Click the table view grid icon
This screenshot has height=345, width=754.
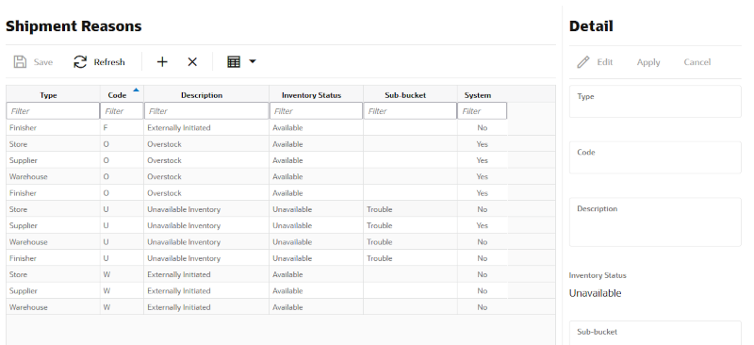(x=234, y=61)
